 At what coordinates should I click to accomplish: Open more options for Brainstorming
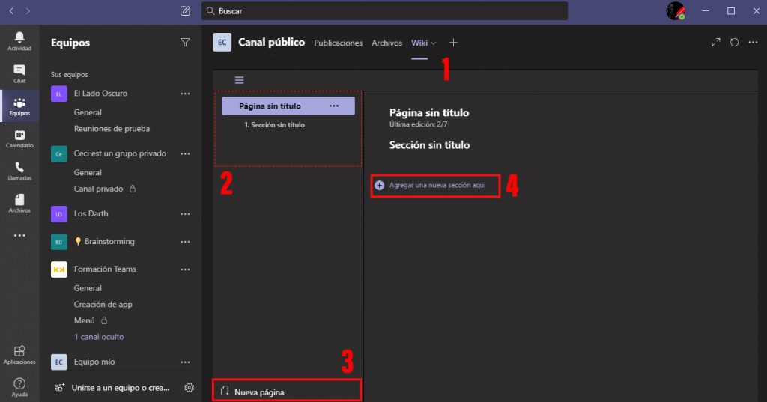click(185, 242)
